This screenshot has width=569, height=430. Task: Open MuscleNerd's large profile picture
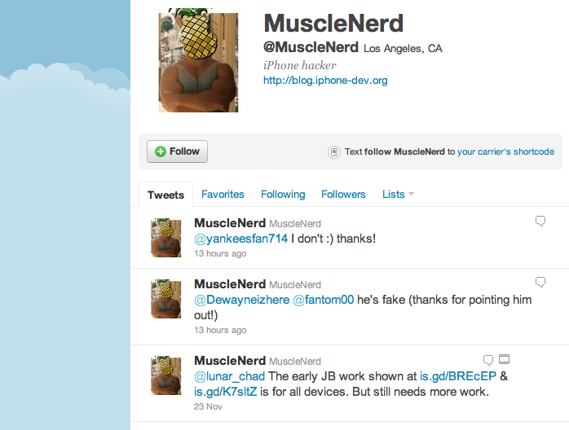198,61
